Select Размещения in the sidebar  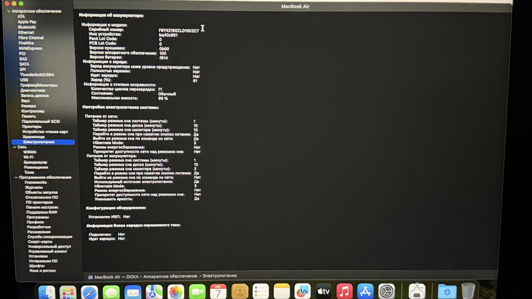(x=36, y=167)
